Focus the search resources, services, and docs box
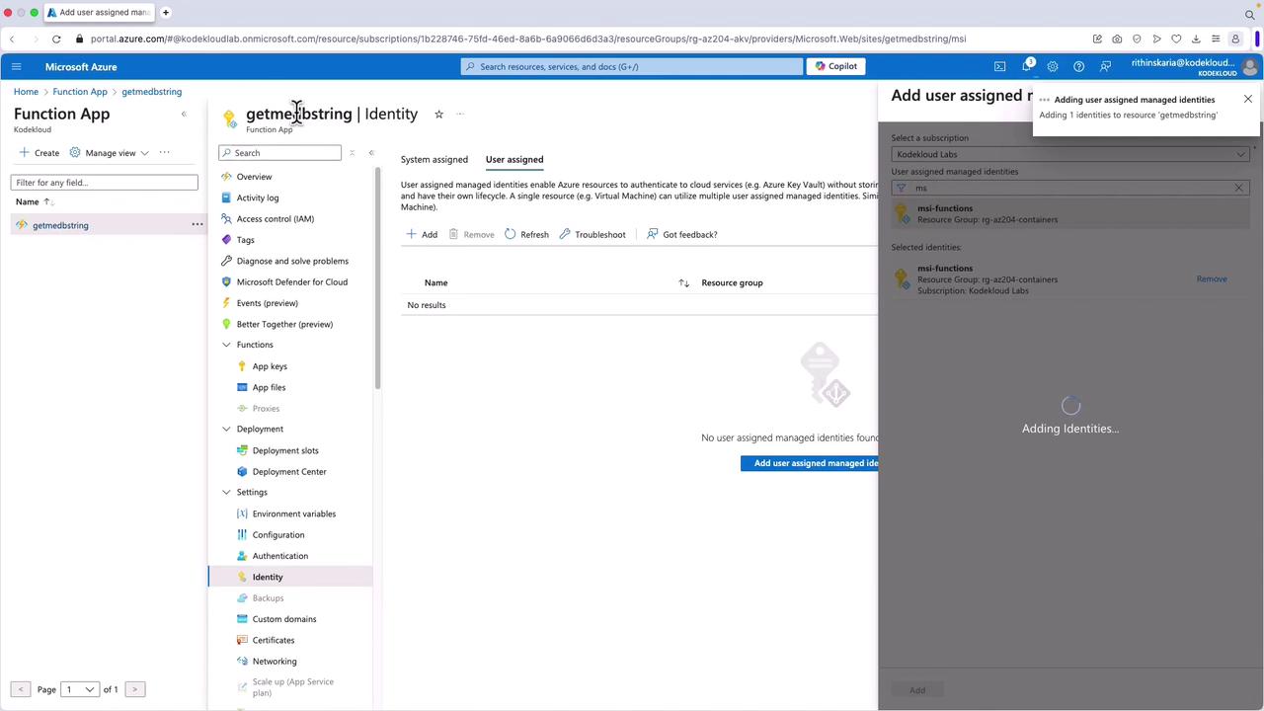 (632, 66)
